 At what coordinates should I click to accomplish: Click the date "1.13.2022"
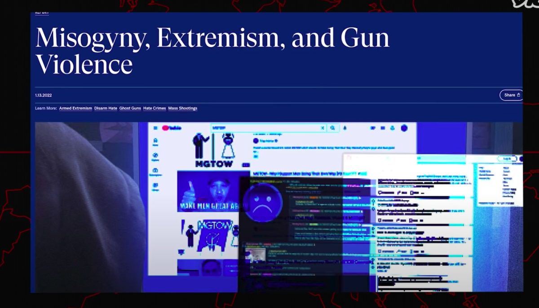click(x=44, y=95)
